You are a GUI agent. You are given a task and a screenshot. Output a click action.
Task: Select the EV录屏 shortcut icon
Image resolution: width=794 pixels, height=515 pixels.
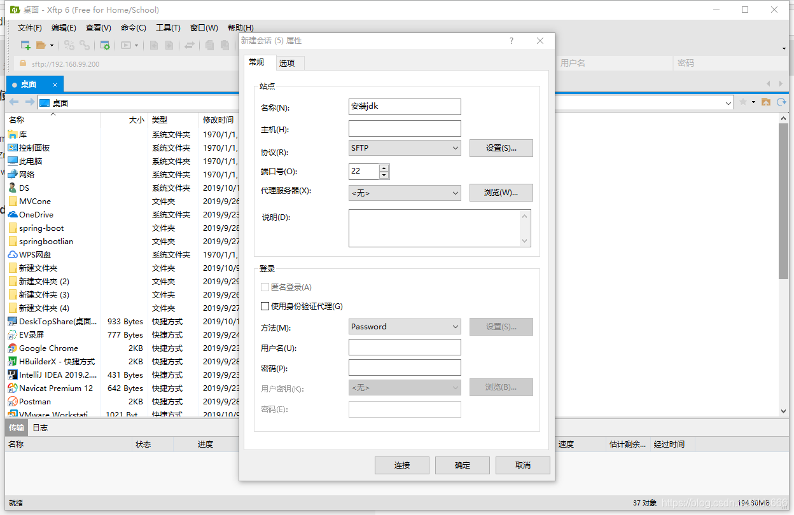(12, 335)
